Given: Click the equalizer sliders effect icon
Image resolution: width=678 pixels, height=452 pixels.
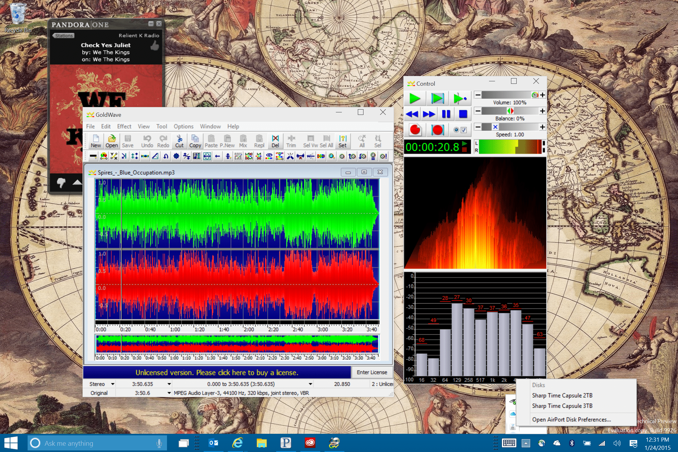Looking at the screenshot, I should click(x=238, y=156).
